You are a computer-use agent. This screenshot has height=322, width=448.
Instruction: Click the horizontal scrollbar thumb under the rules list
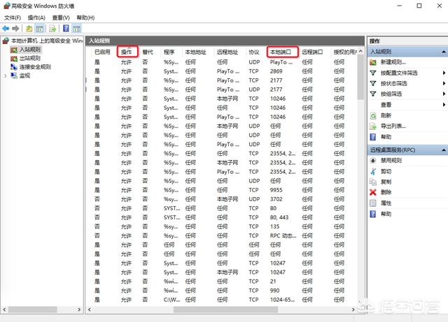click(x=225, y=309)
